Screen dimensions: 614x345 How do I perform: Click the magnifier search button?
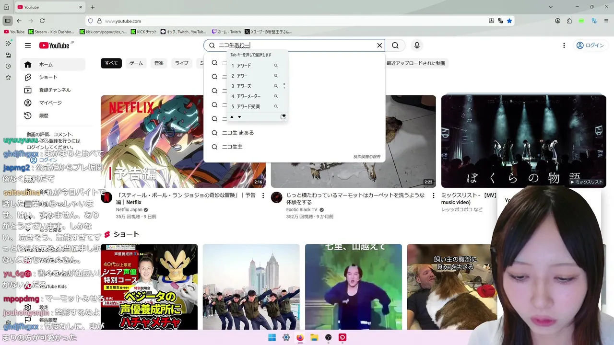pos(395,46)
